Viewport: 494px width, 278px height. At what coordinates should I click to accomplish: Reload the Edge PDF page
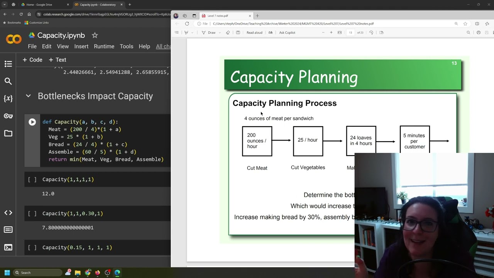tap(187, 24)
